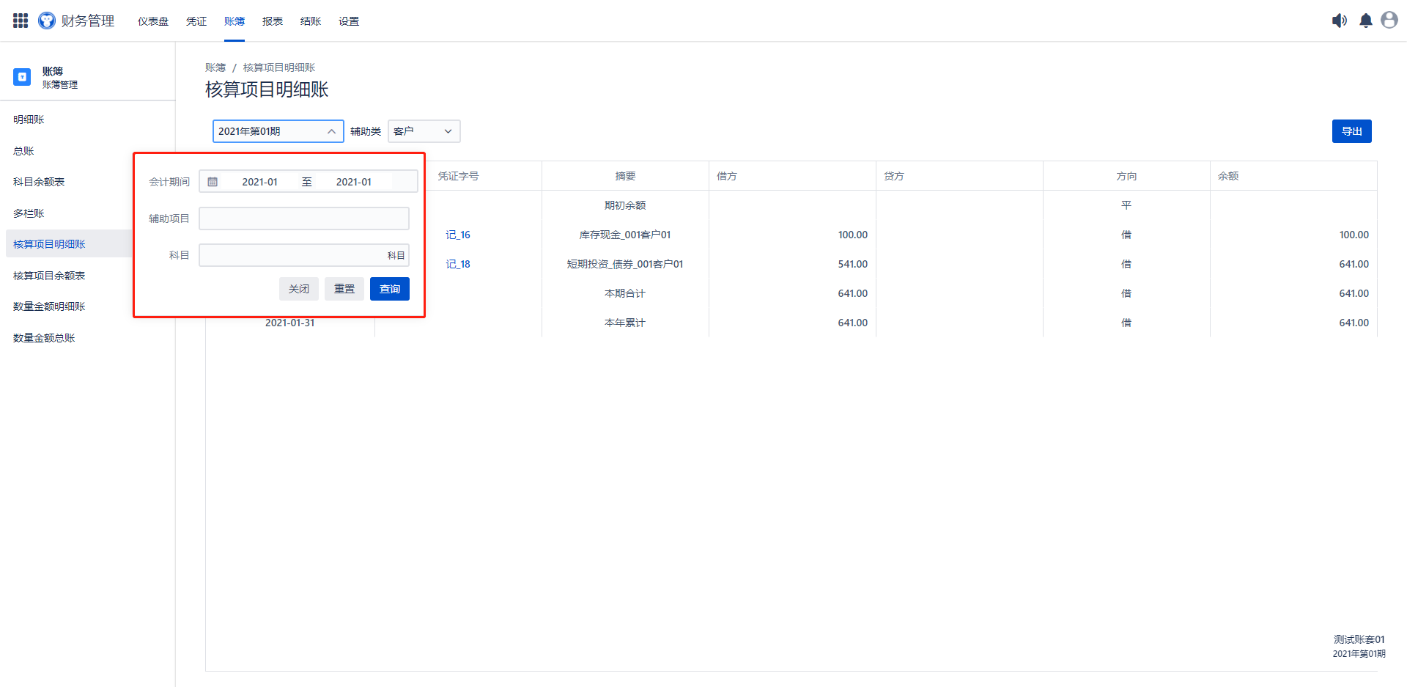Open the app launcher grid icon
The width and height of the screenshot is (1407, 687).
point(21,21)
